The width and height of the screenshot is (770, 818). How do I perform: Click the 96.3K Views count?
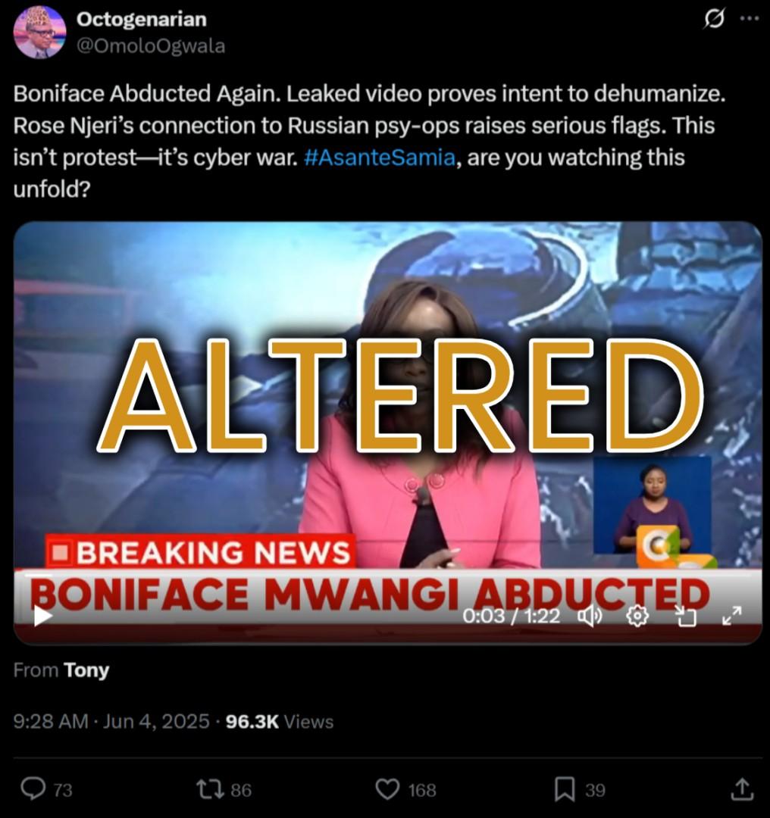(x=280, y=722)
